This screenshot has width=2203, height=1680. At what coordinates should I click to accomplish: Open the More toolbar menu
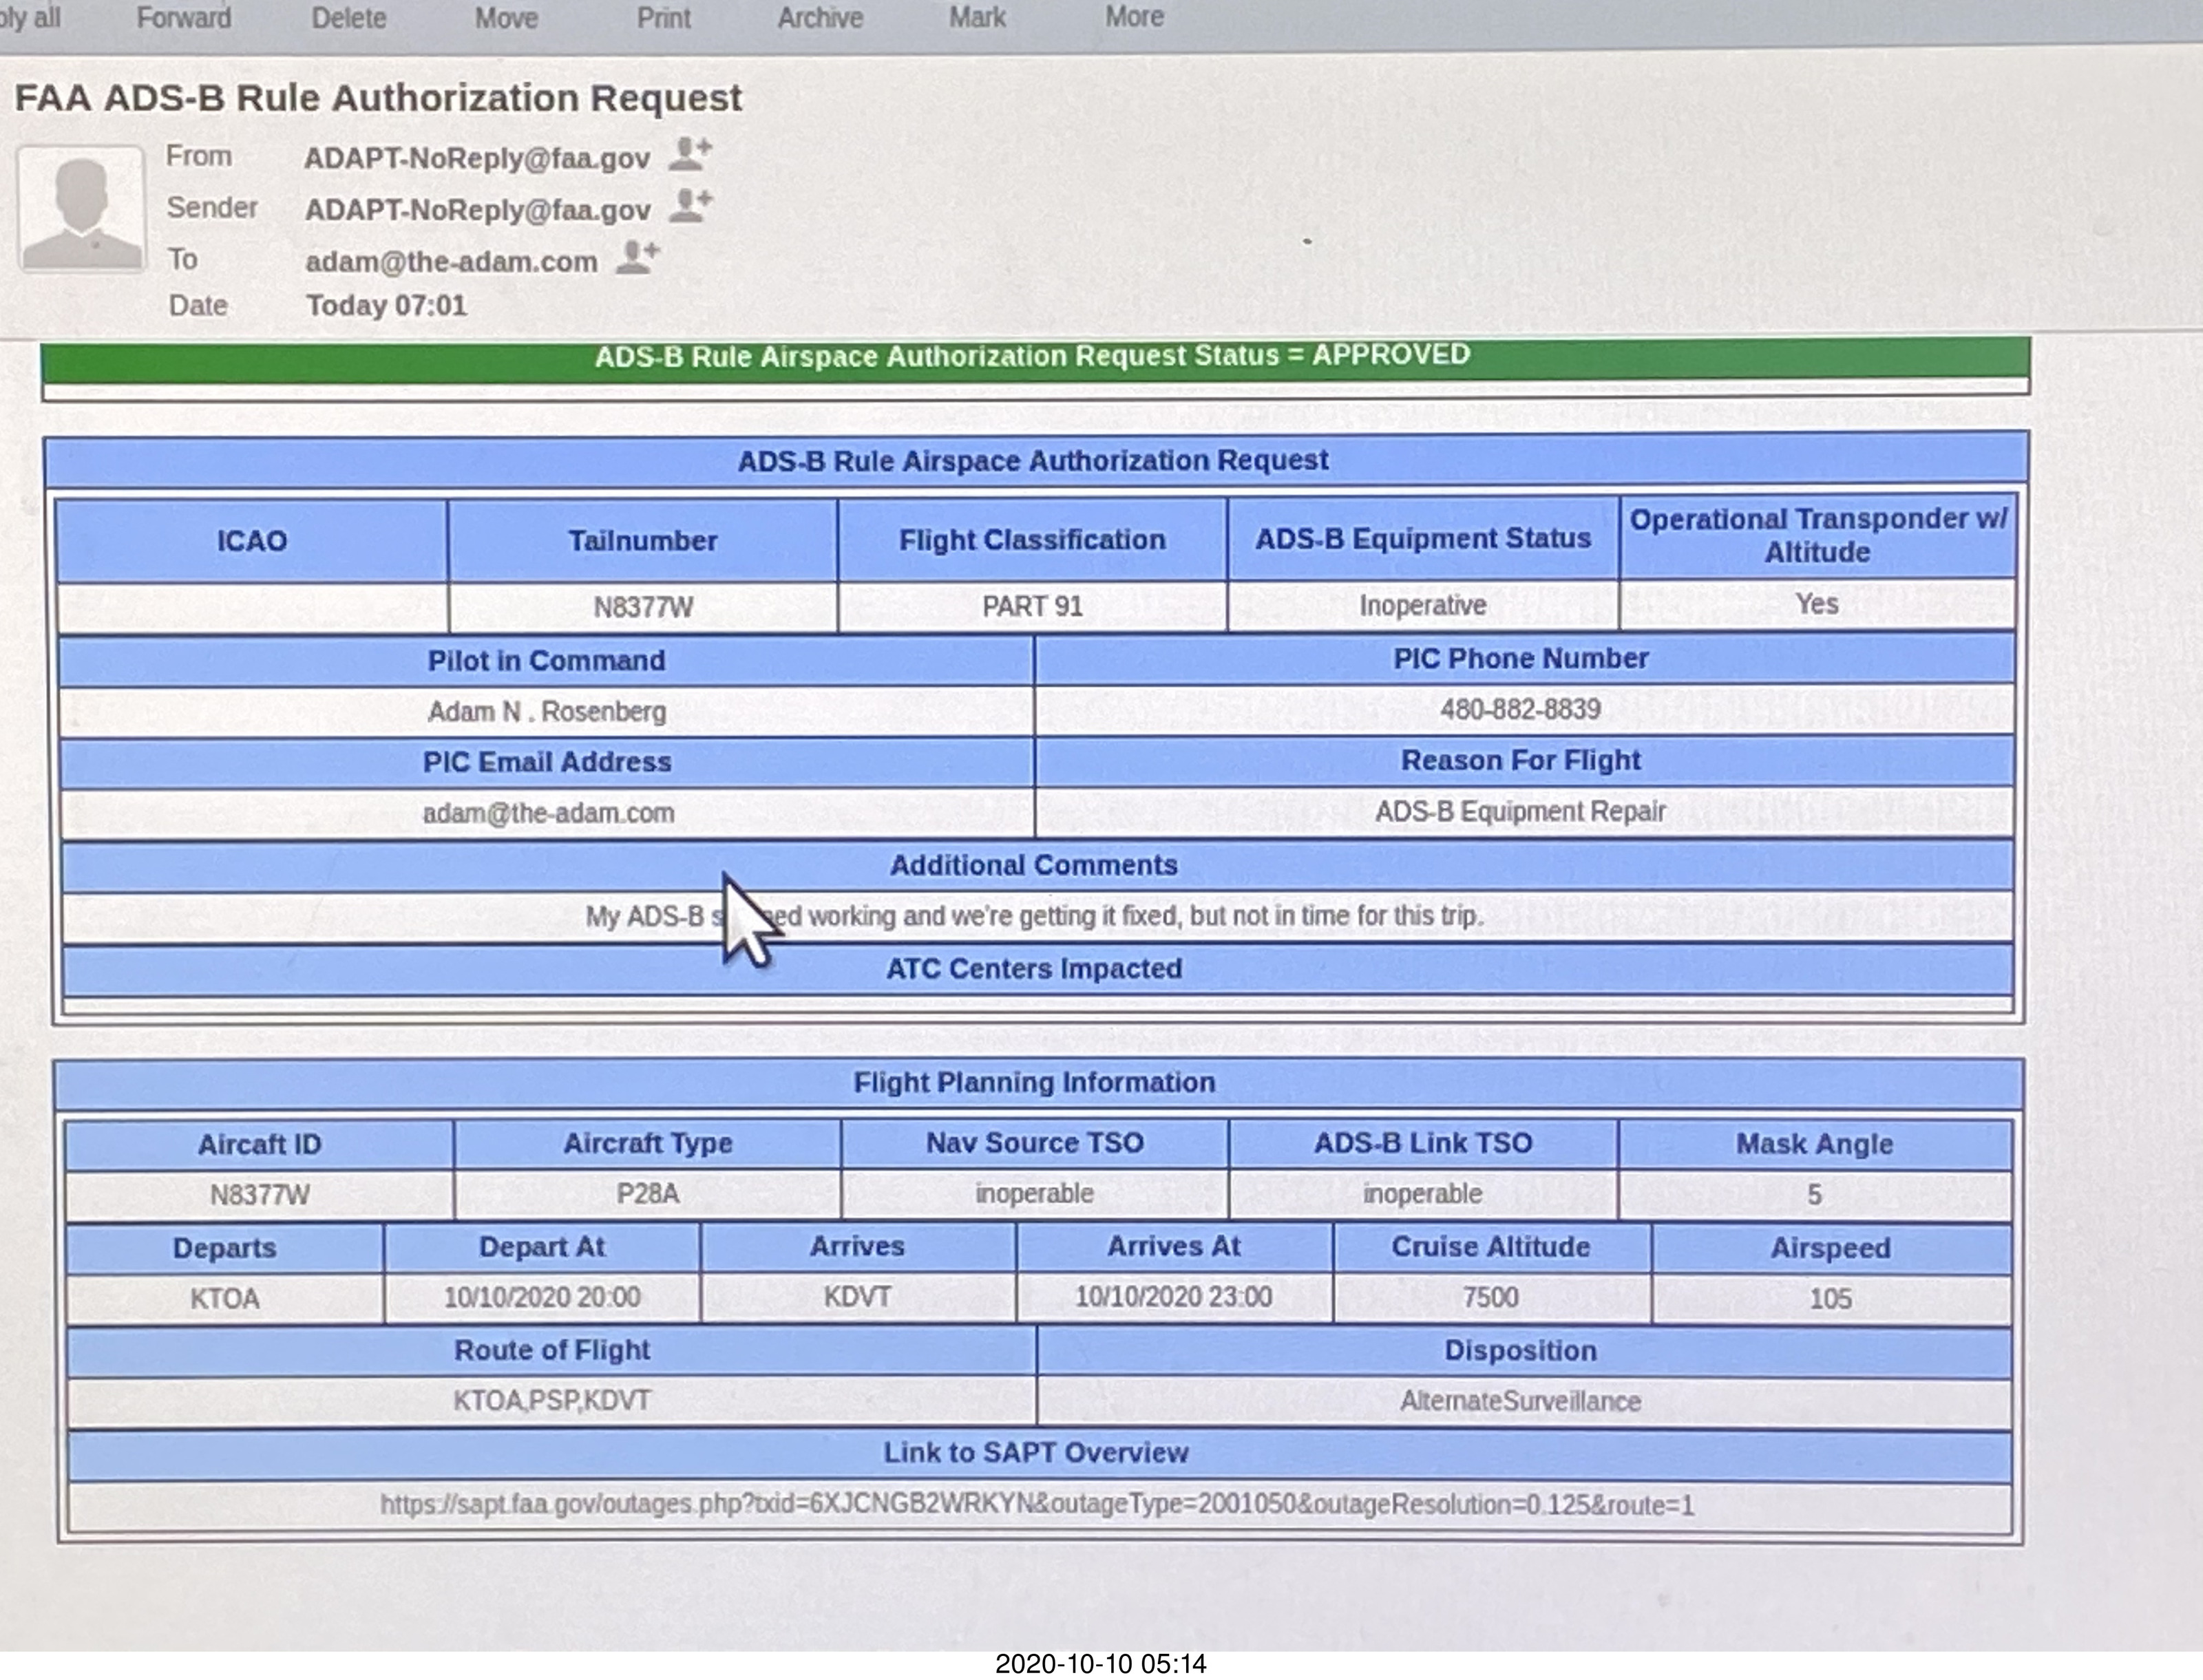pyautogui.click(x=1134, y=16)
